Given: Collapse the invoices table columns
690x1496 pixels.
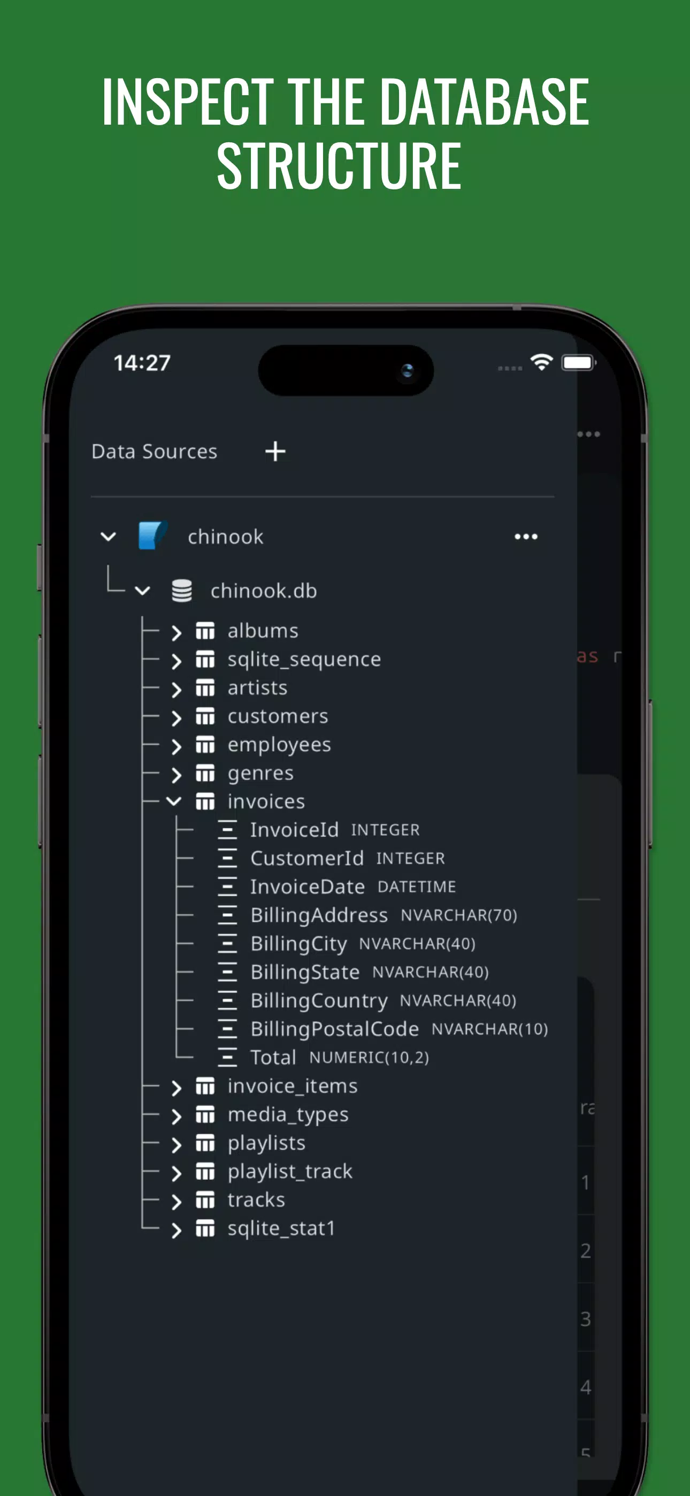Looking at the screenshot, I should [174, 802].
